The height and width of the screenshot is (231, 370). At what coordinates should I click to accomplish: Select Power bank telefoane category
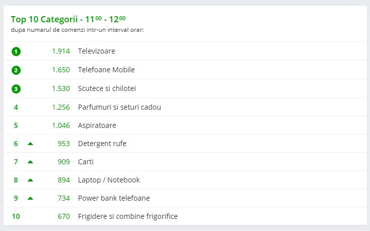[x=114, y=198]
